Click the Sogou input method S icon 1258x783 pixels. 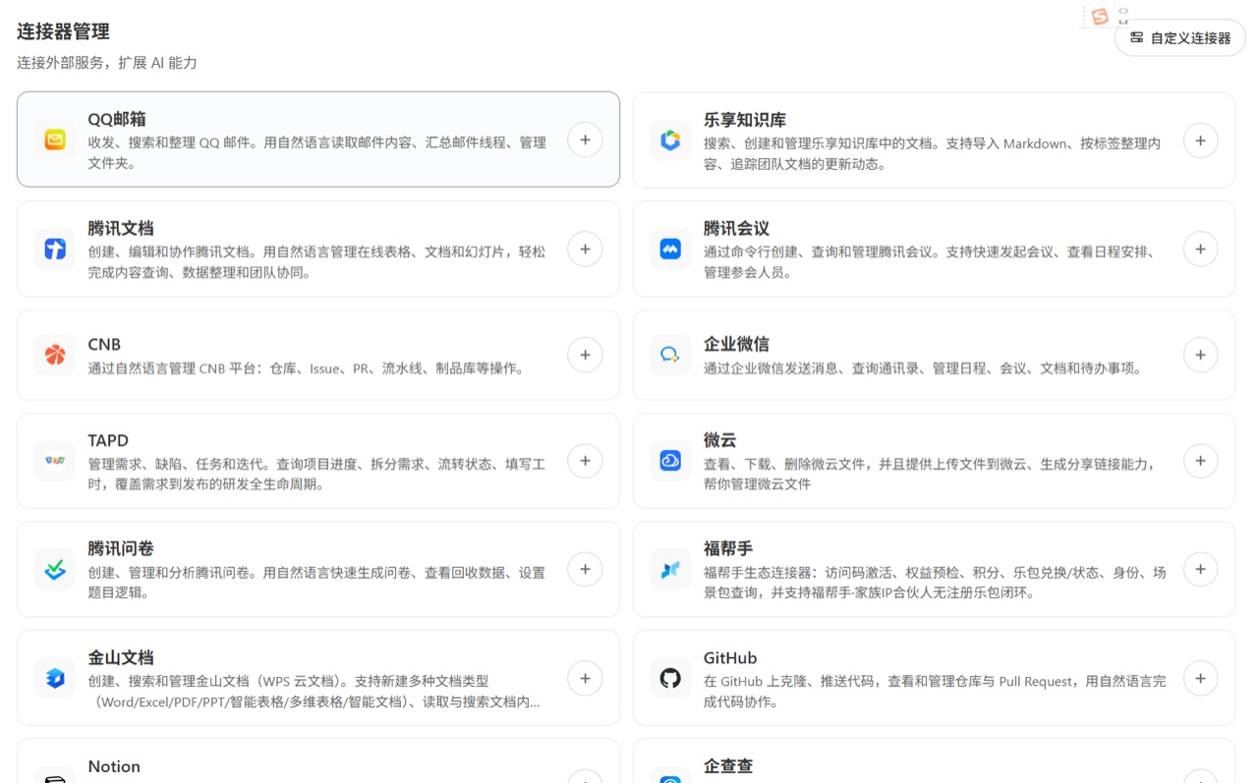(1100, 17)
